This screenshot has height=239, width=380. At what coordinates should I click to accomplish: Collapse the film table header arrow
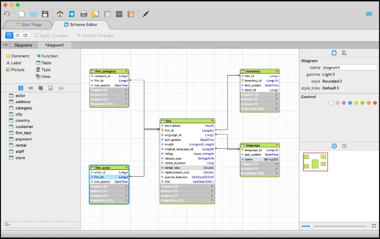(x=212, y=121)
